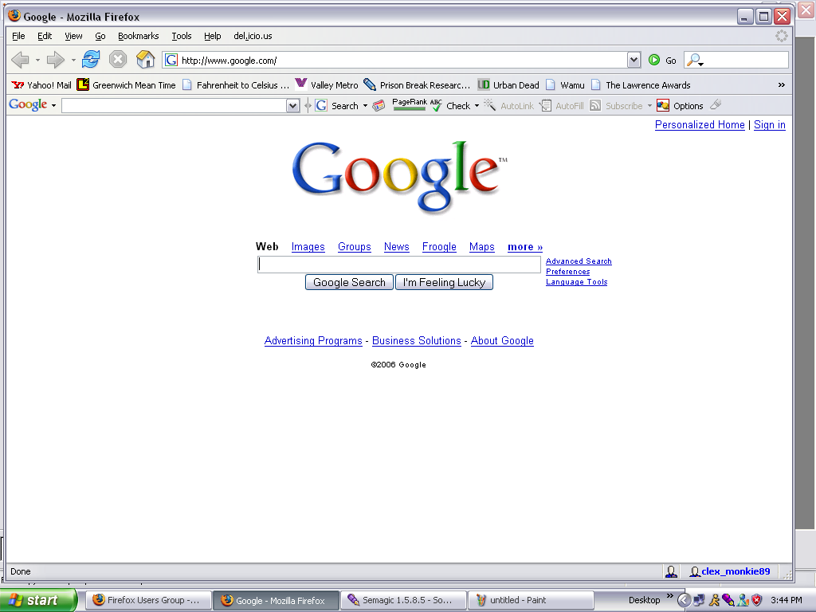Click the spell Check button
This screenshot has height=612, width=816.
coord(451,106)
